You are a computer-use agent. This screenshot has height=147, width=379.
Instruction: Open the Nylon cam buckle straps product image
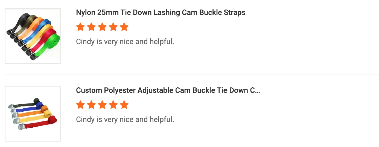33,36
